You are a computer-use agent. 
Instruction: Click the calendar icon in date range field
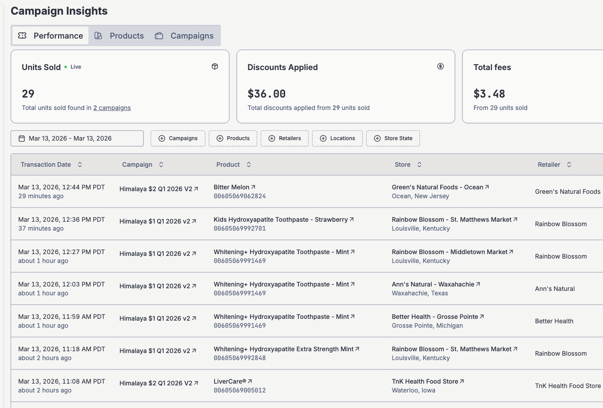click(22, 138)
